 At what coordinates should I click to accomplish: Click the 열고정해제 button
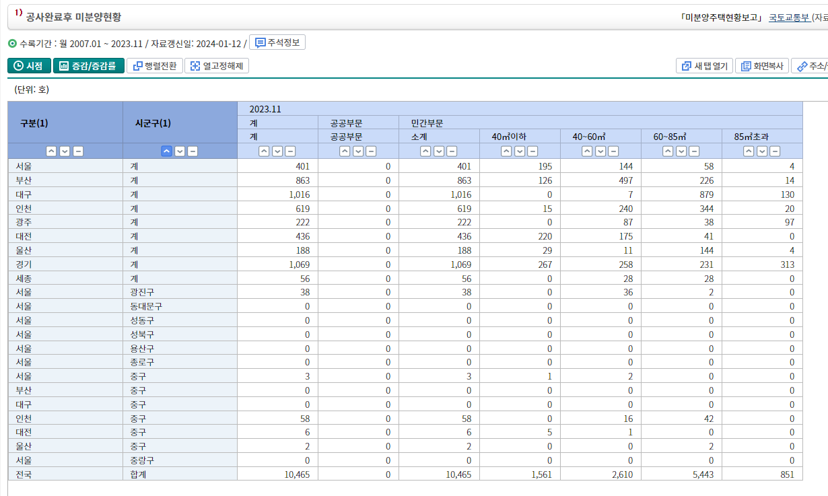click(x=217, y=66)
